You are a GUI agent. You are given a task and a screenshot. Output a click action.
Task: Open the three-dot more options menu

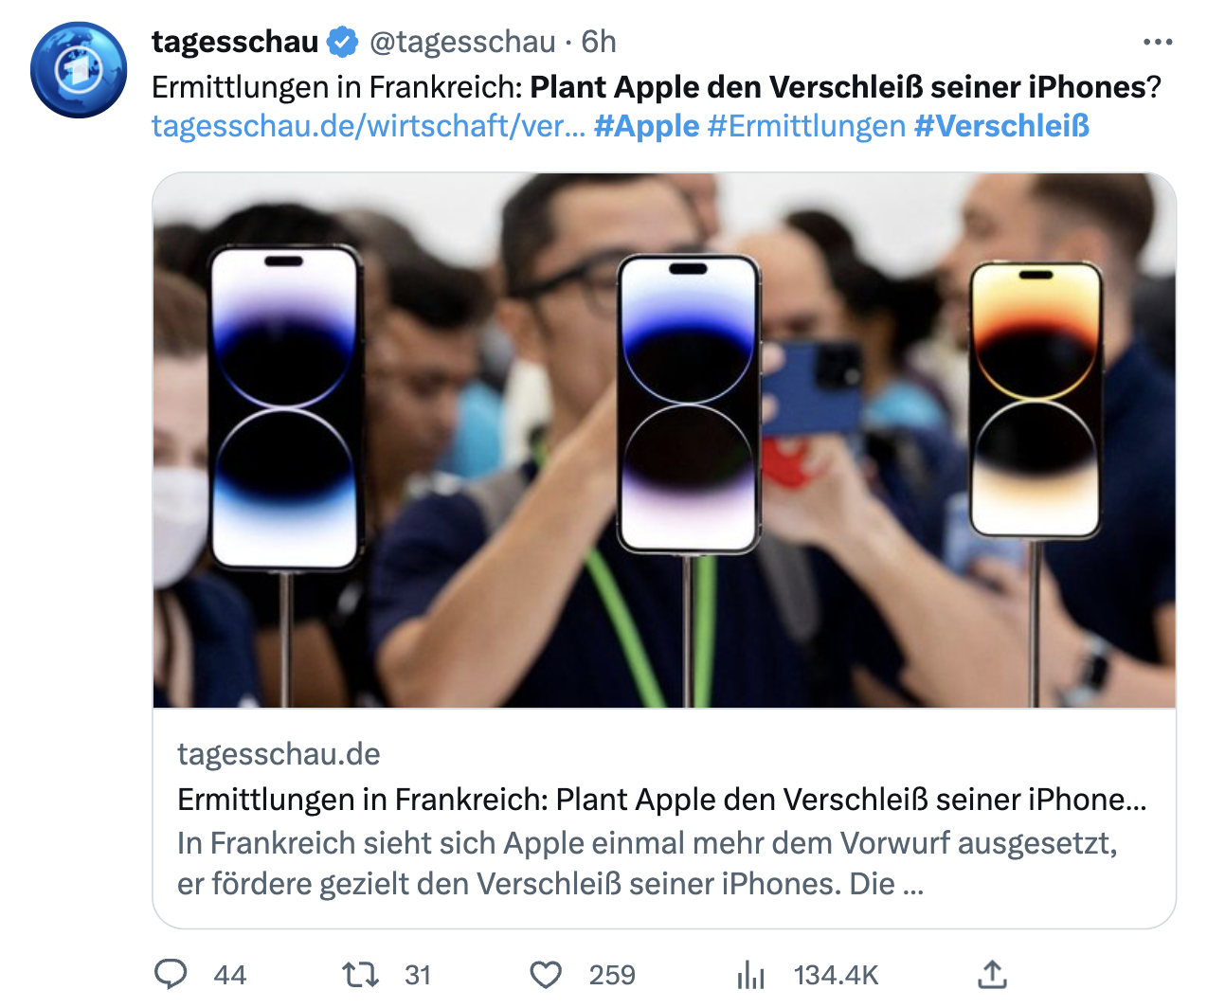coord(1158,42)
